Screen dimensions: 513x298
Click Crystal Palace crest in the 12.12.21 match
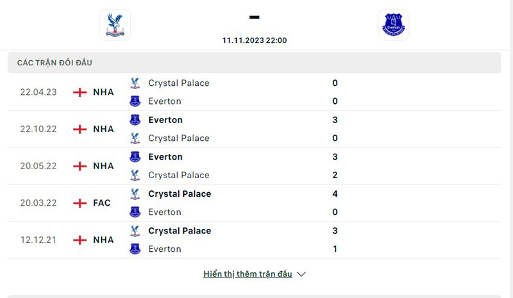[x=135, y=231]
